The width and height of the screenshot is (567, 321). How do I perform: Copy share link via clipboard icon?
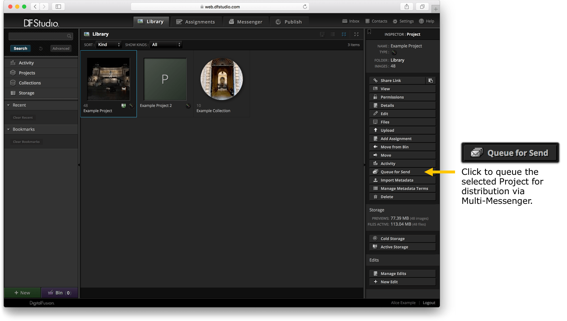coord(431,81)
